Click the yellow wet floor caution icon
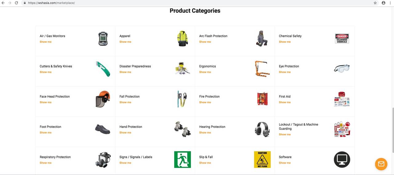 [262, 159]
